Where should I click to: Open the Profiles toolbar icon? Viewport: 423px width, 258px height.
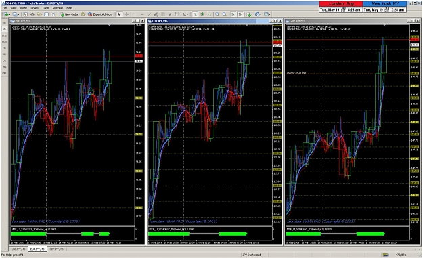click(16, 14)
